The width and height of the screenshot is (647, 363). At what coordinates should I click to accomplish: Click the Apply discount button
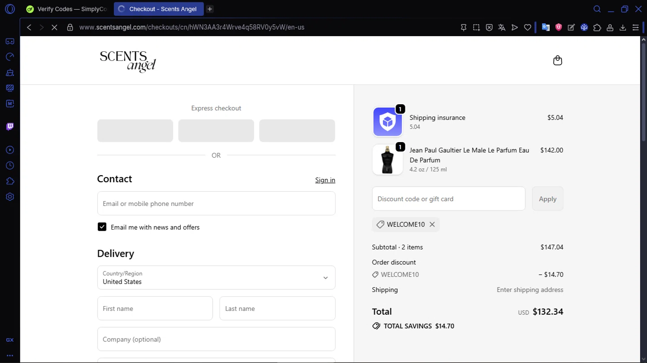(x=547, y=199)
